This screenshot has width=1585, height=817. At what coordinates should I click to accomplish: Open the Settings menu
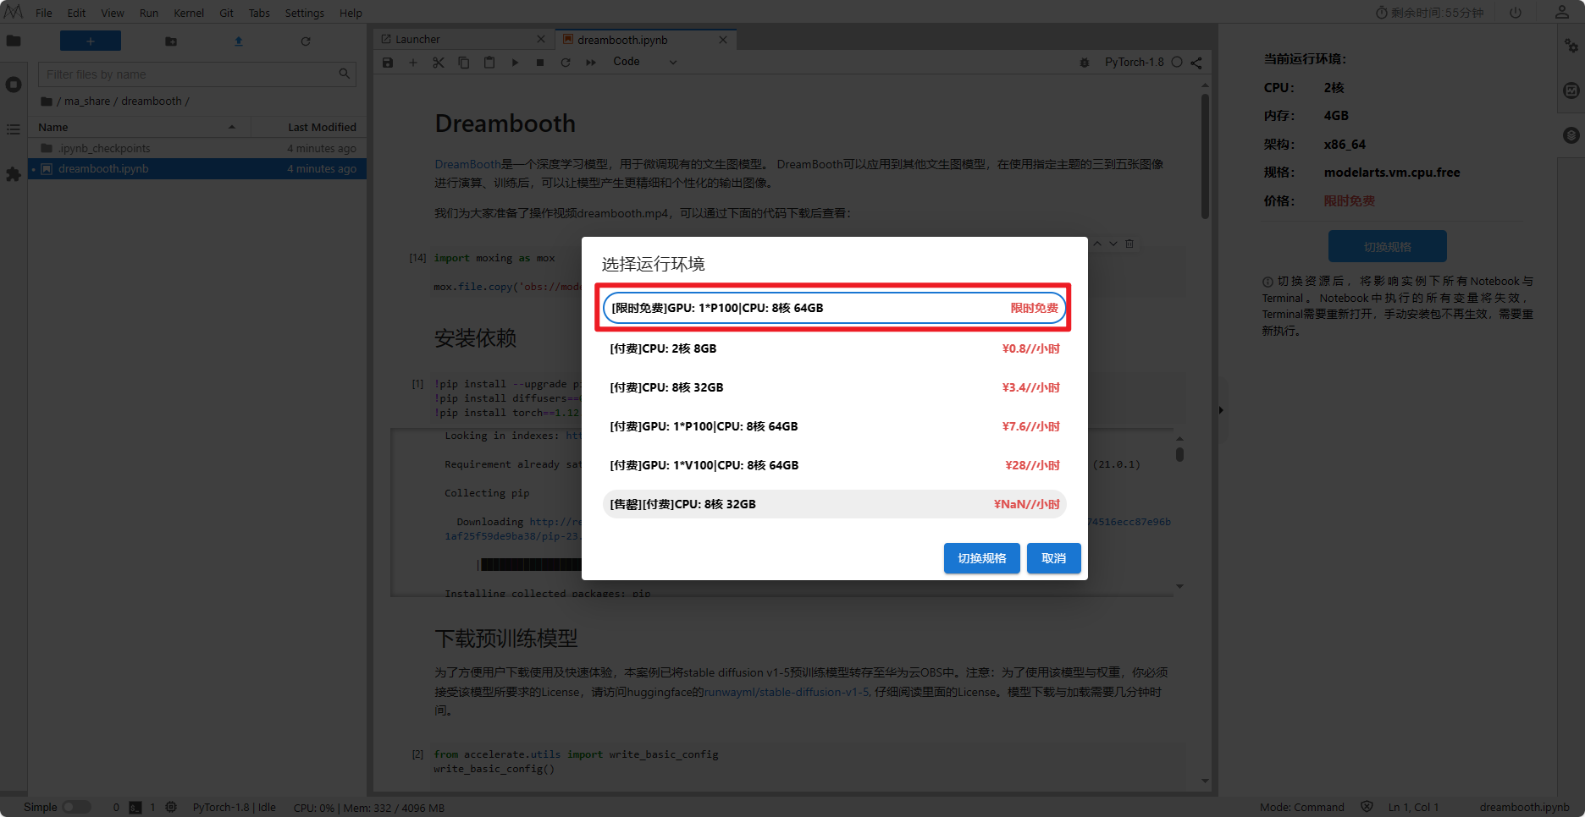click(304, 13)
